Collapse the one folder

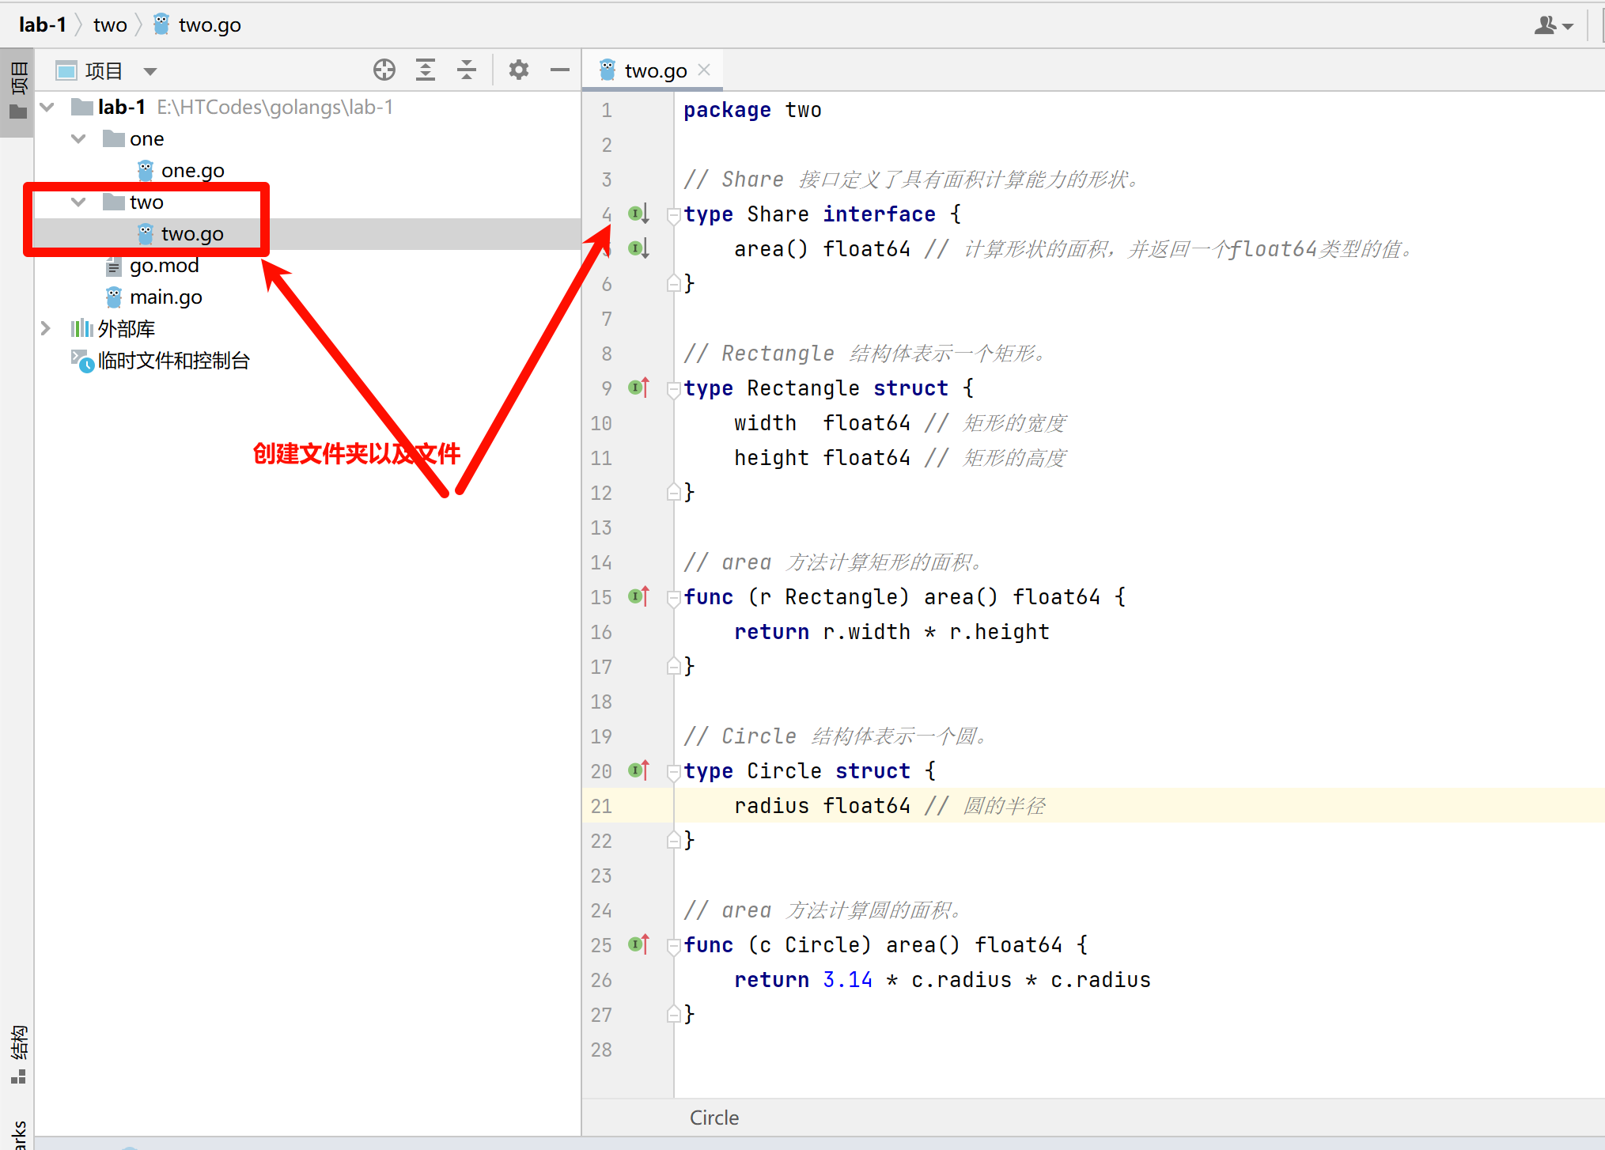[78, 139]
